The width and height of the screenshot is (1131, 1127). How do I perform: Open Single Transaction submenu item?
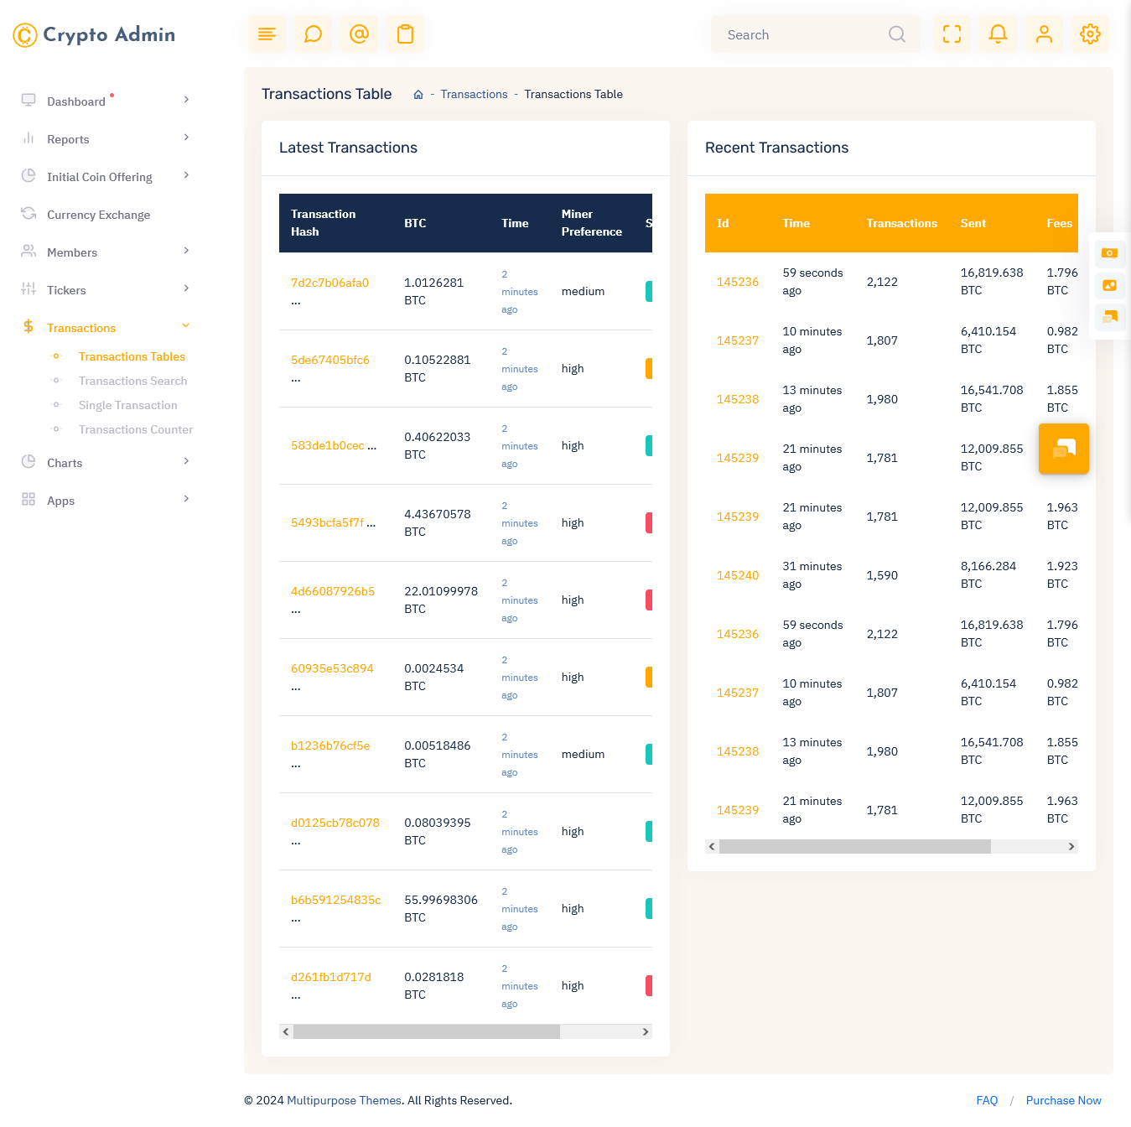127,405
